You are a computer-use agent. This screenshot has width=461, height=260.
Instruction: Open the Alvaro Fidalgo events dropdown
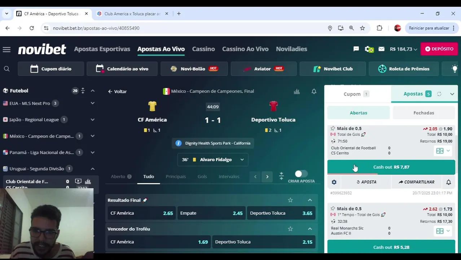click(x=213, y=160)
